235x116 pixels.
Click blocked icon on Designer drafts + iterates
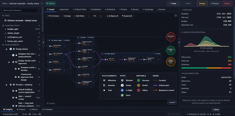pyautogui.click(x=16, y=69)
